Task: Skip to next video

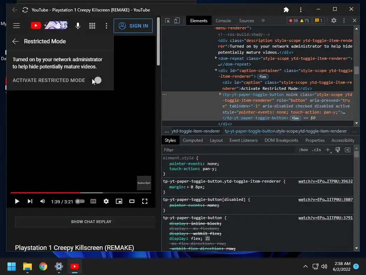Action: (30, 201)
